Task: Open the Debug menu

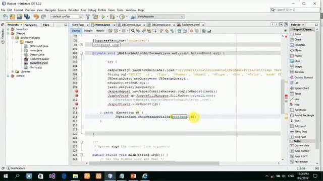Action: [92, 10]
